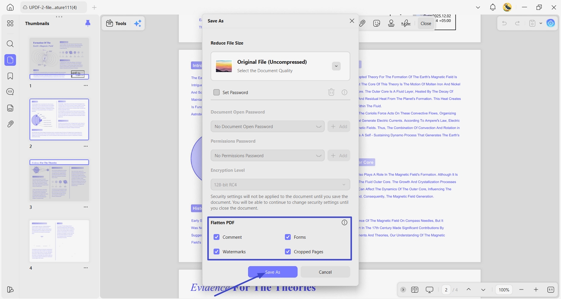
Task: Switch to UPDF-2-file tab
Action: point(54,7)
